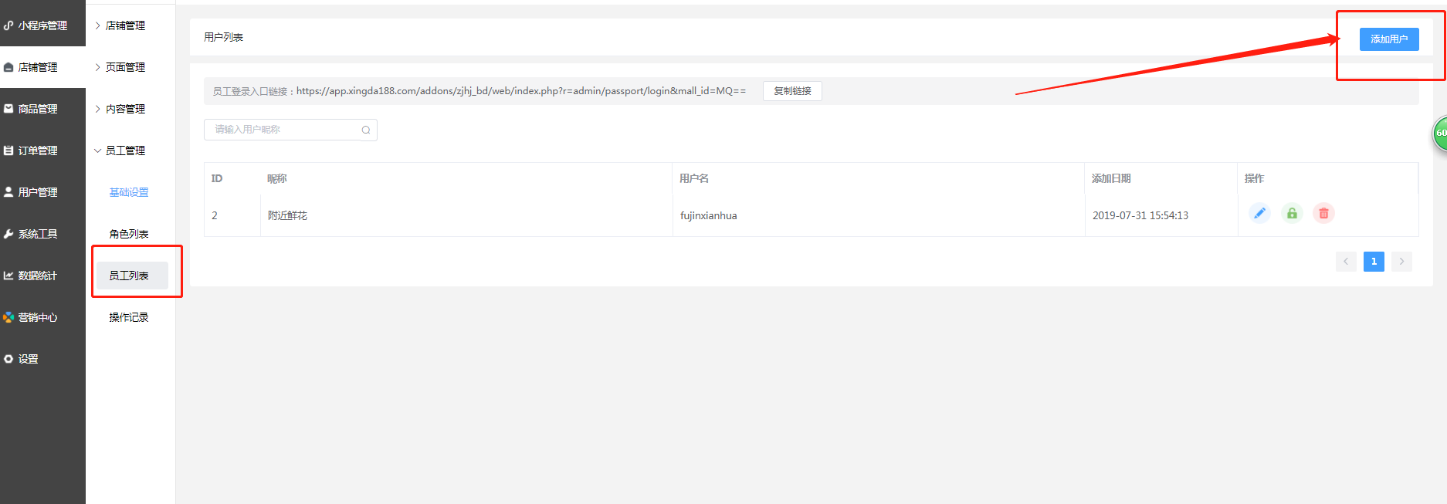Click the 操作 column header
Image resolution: width=1447 pixels, height=504 pixels.
click(x=1254, y=178)
